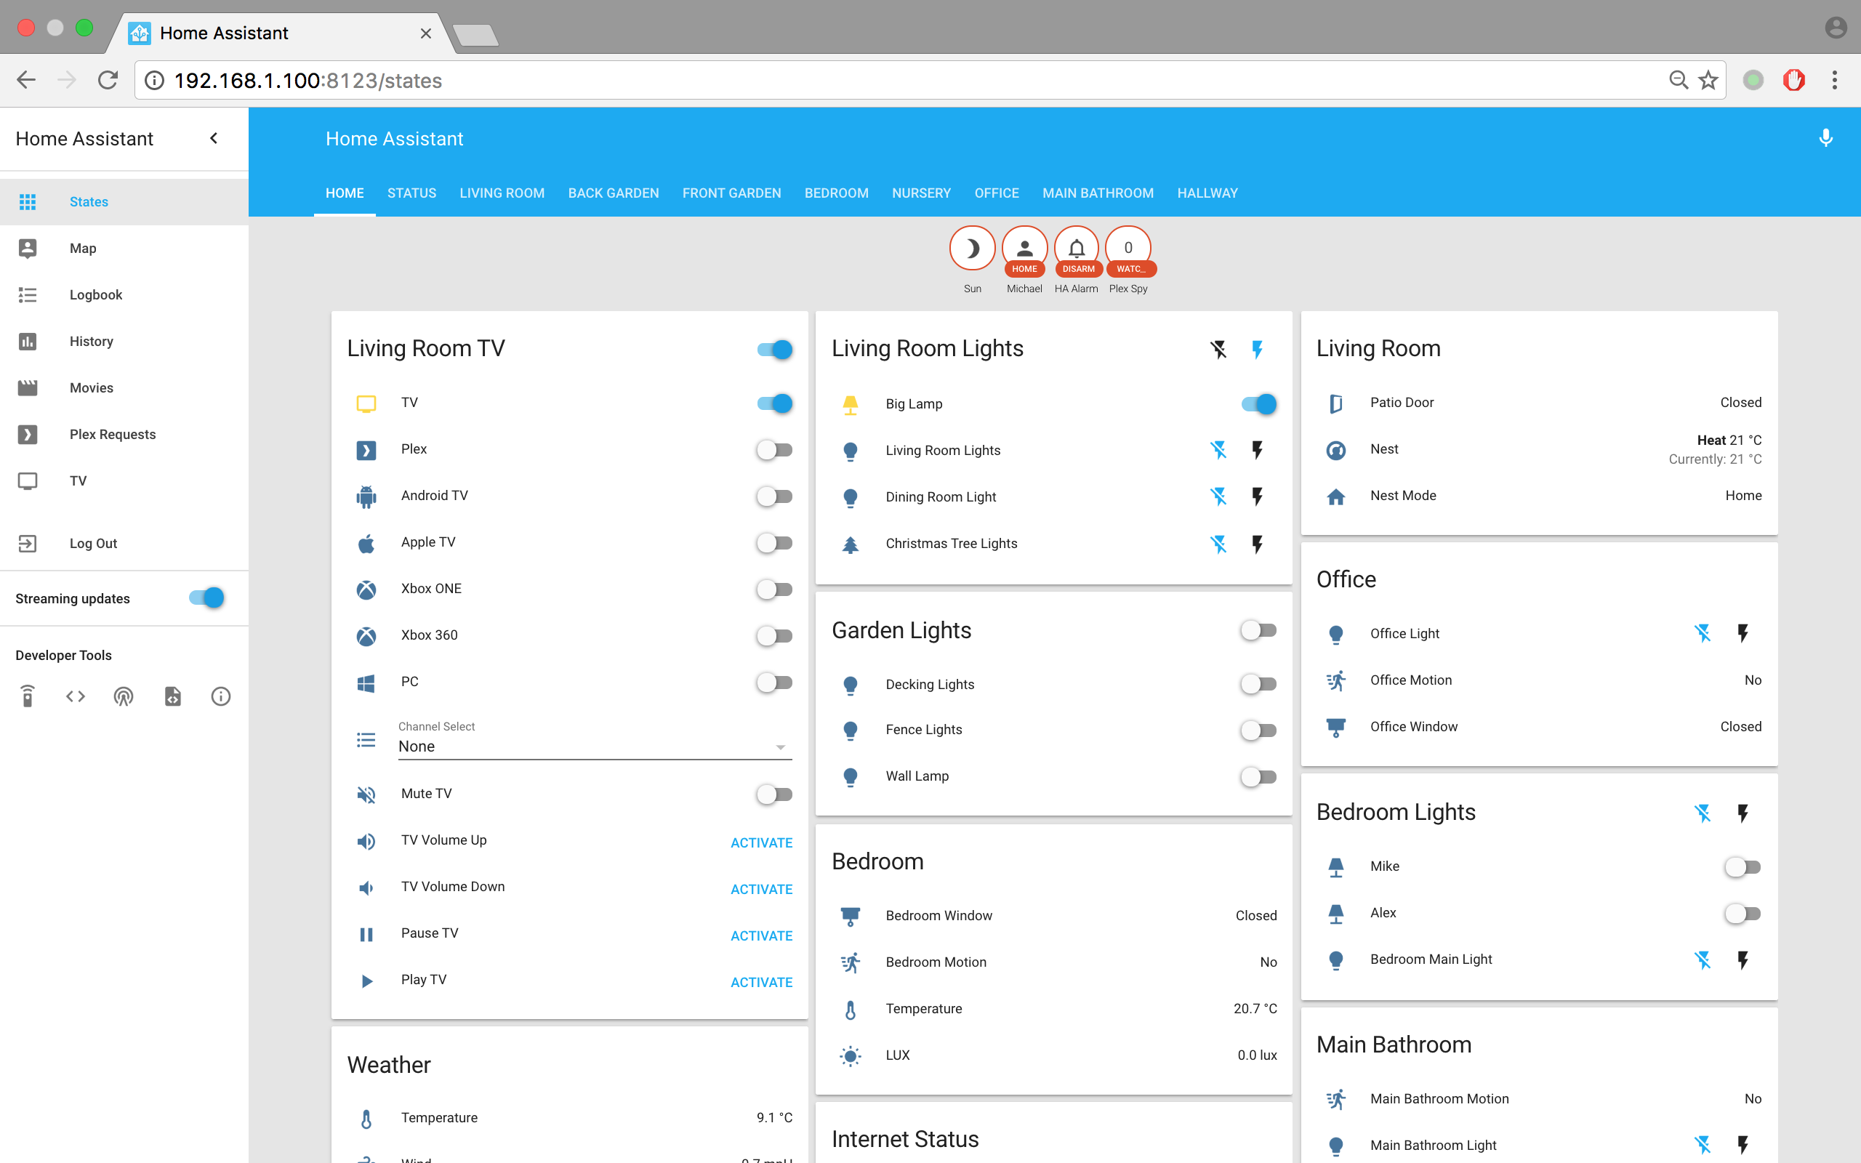Disable the Streaming updates toggle

pyautogui.click(x=206, y=597)
